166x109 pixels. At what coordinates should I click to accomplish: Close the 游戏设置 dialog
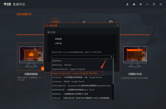point(117,25)
